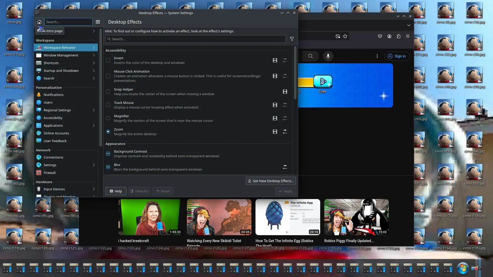Viewport: 493px width, 277px height.
Task: Expand the Regional Settings submenu arrow
Action: (94, 110)
